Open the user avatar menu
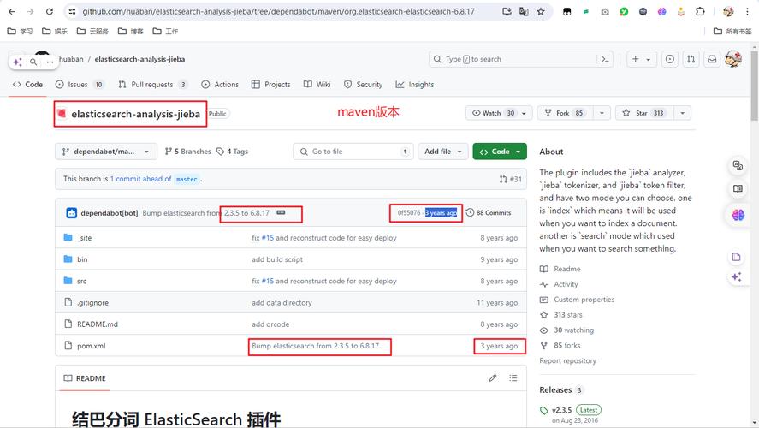Screen dimensions: 759x428 tap(733, 59)
